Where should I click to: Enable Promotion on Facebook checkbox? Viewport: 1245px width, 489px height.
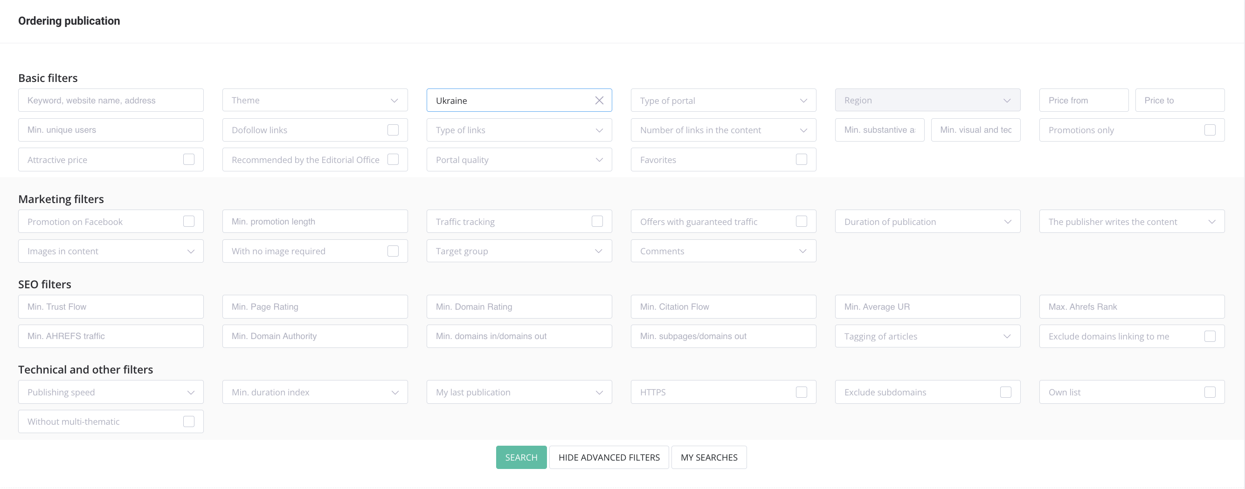point(189,221)
